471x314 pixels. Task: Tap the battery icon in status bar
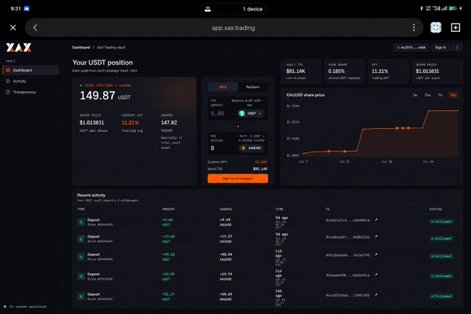pos(453,8)
